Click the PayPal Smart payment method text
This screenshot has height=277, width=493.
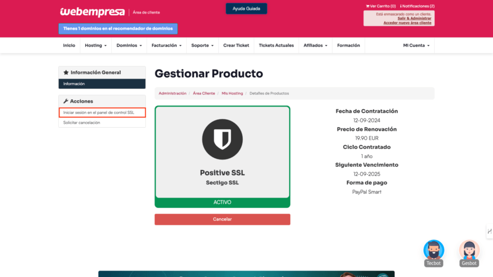[366, 192]
